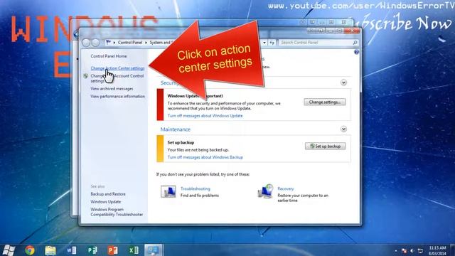The height and width of the screenshot is (256, 455).
Task: Click the taskbar clock showing 11:13 AM
Action: pyautogui.click(x=438, y=250)
